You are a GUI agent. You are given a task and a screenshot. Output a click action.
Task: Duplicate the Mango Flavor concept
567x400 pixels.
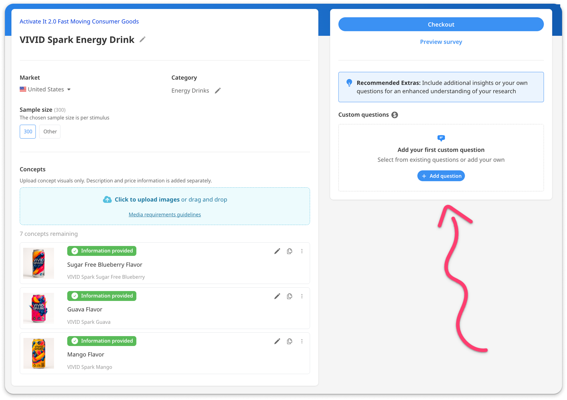[289, 341]
